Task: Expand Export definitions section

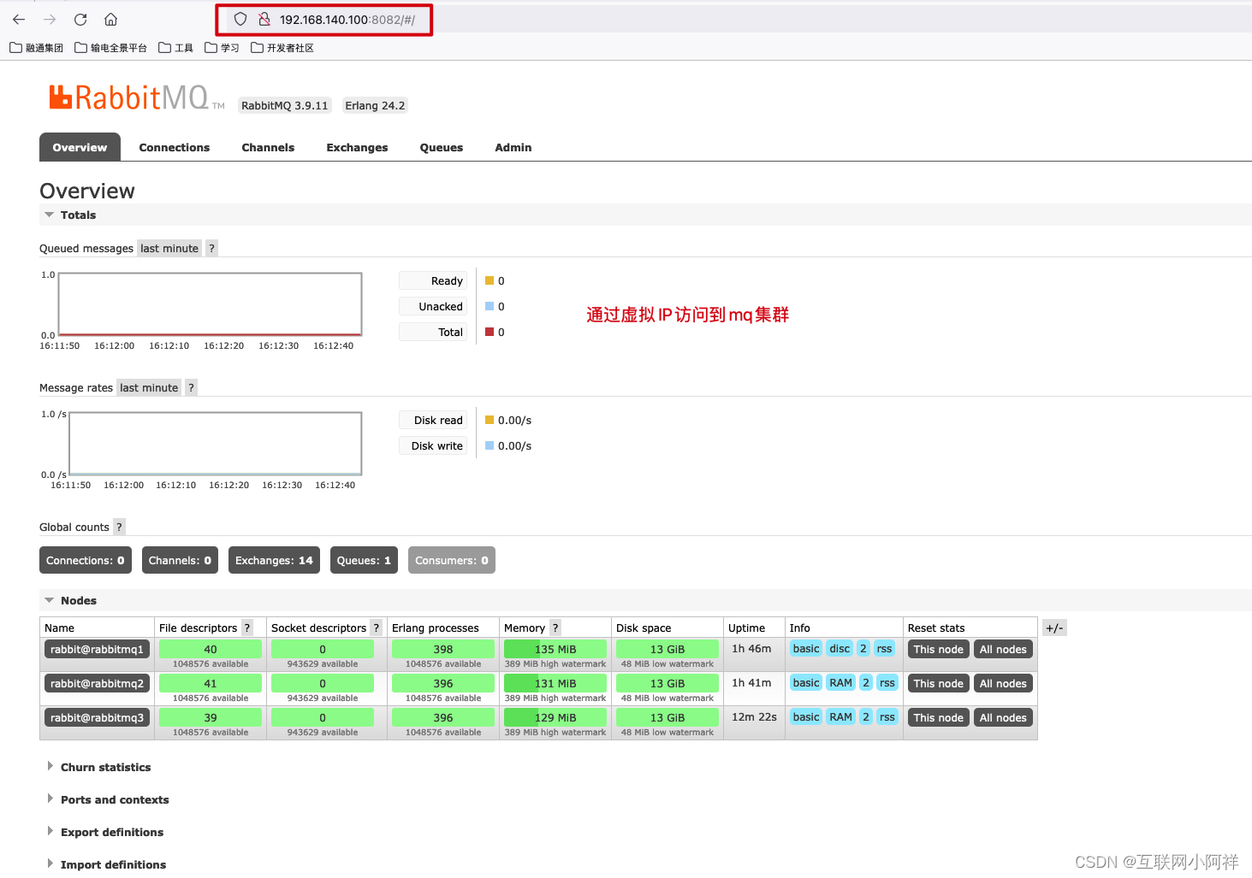Action: point(112,832)
